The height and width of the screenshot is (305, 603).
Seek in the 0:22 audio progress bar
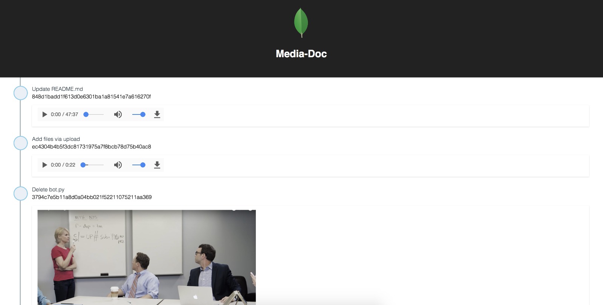[x=92, y=165]
